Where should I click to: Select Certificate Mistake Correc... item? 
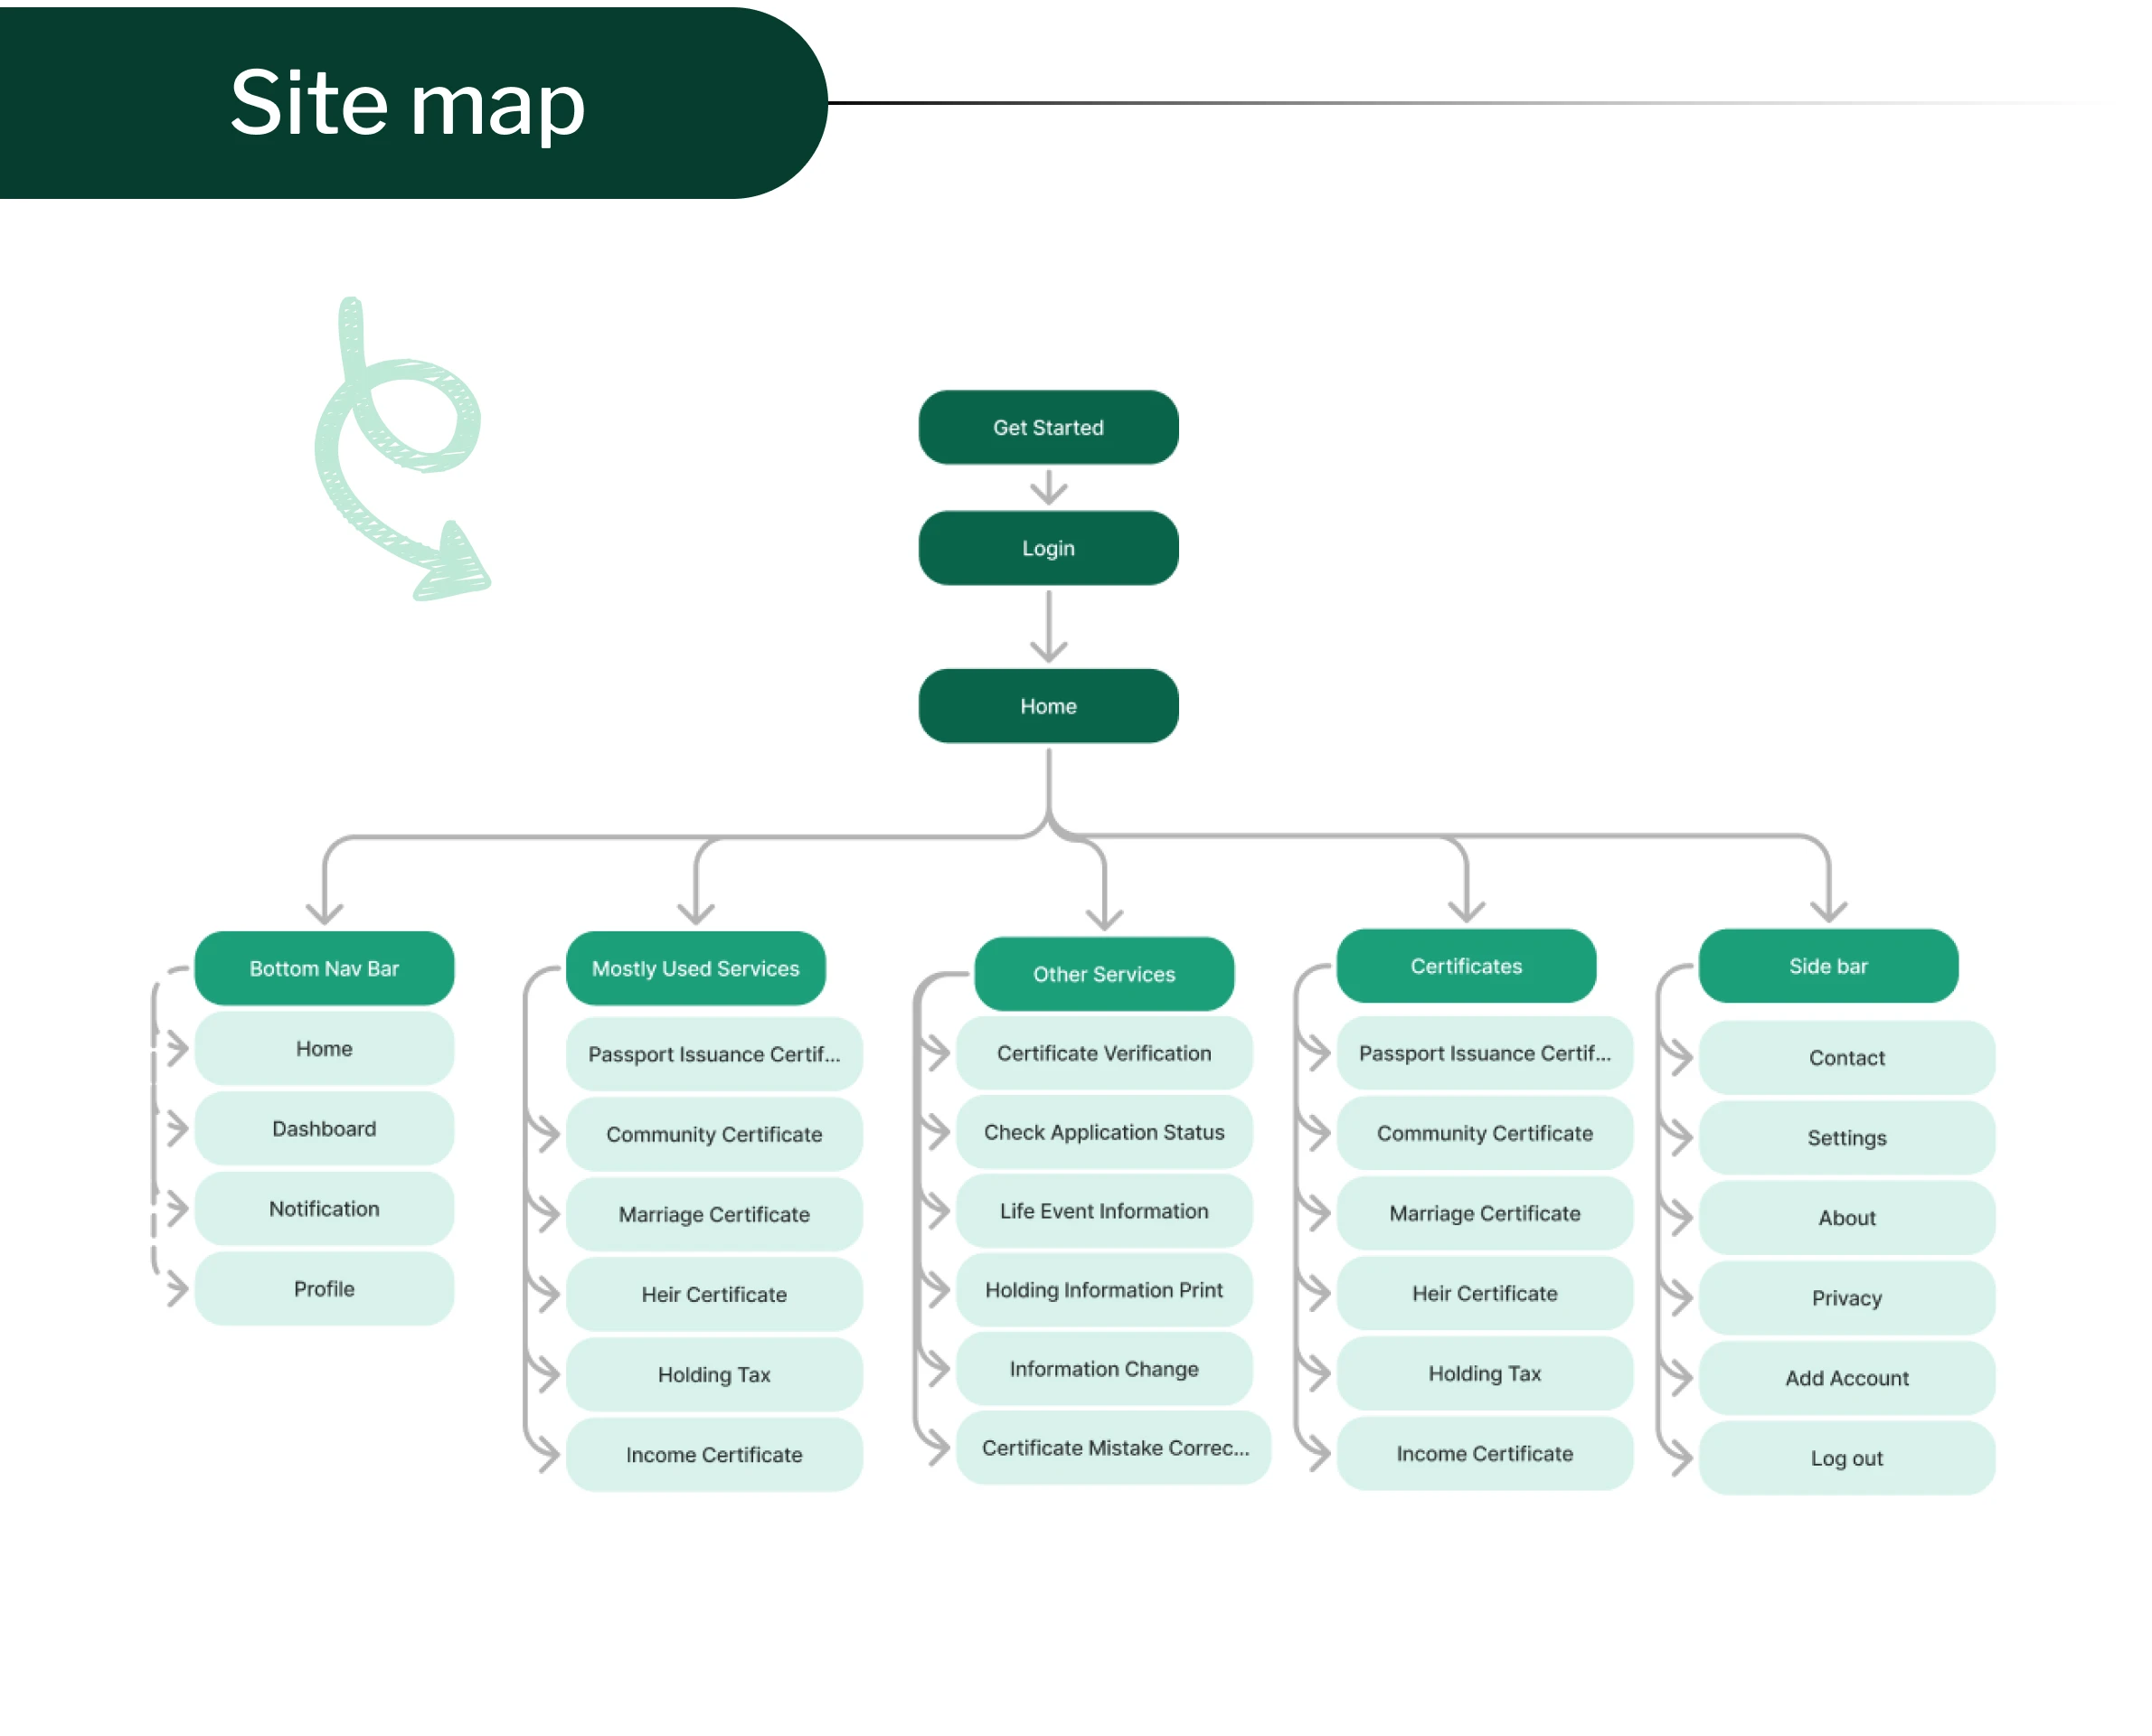click(x=1114, y=1447)
